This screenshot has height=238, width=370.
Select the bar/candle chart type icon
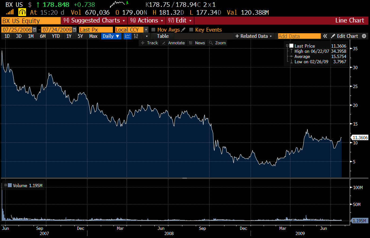136,36
